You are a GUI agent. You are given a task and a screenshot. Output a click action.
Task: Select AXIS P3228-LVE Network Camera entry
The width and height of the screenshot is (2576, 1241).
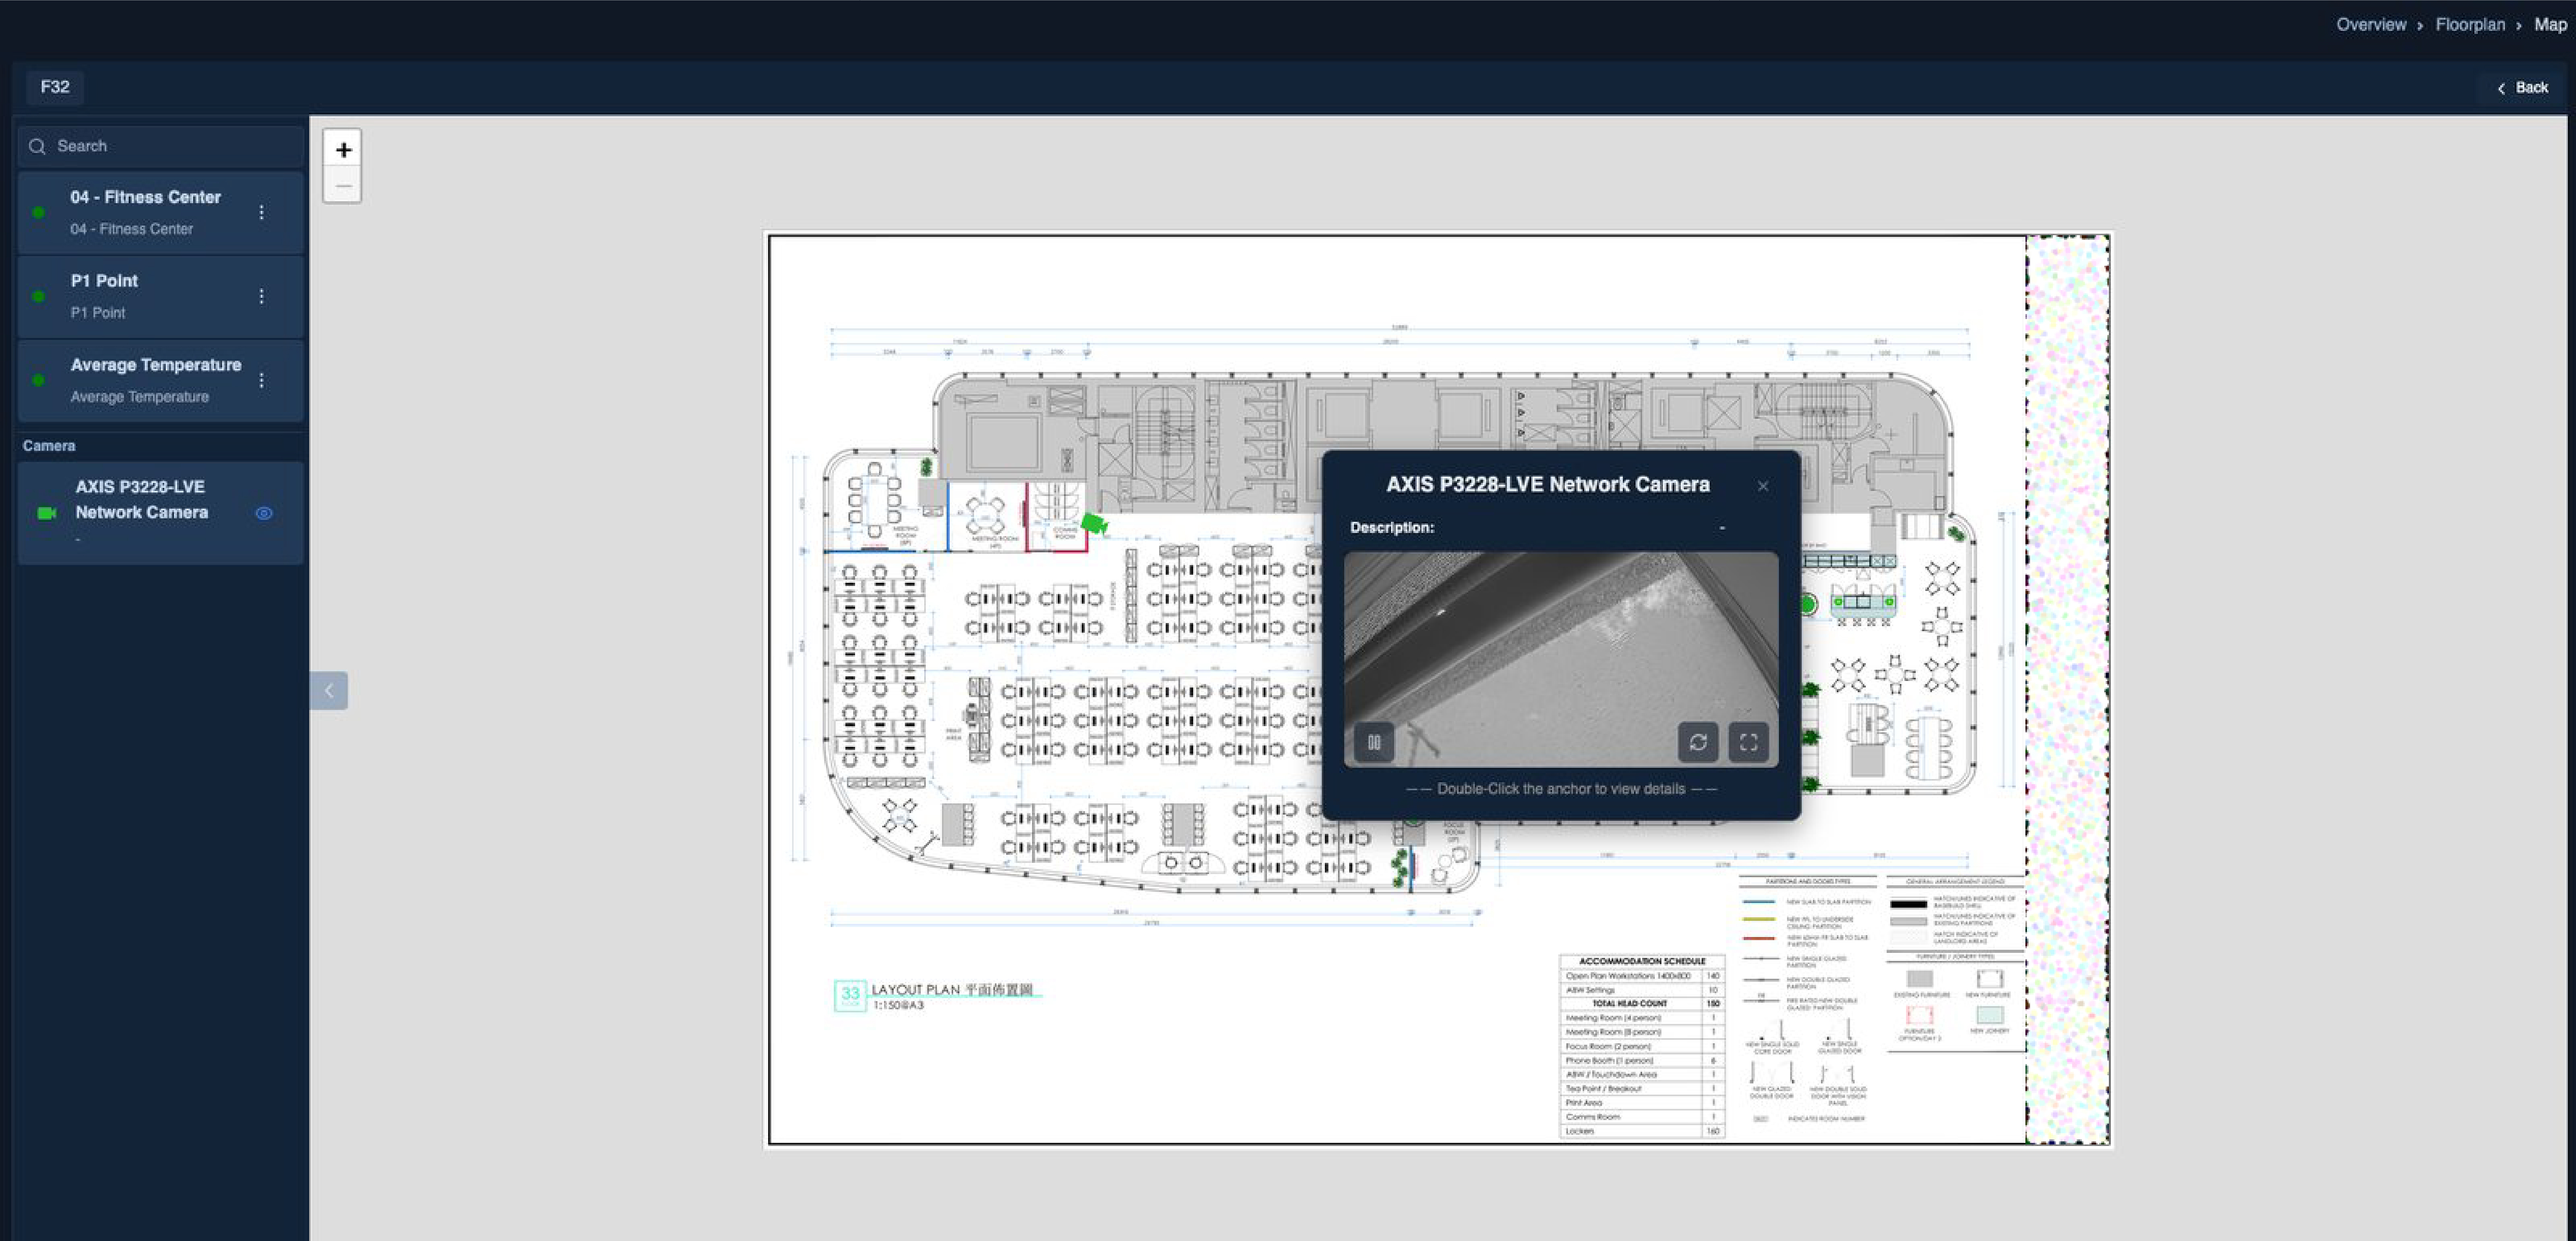160,513
